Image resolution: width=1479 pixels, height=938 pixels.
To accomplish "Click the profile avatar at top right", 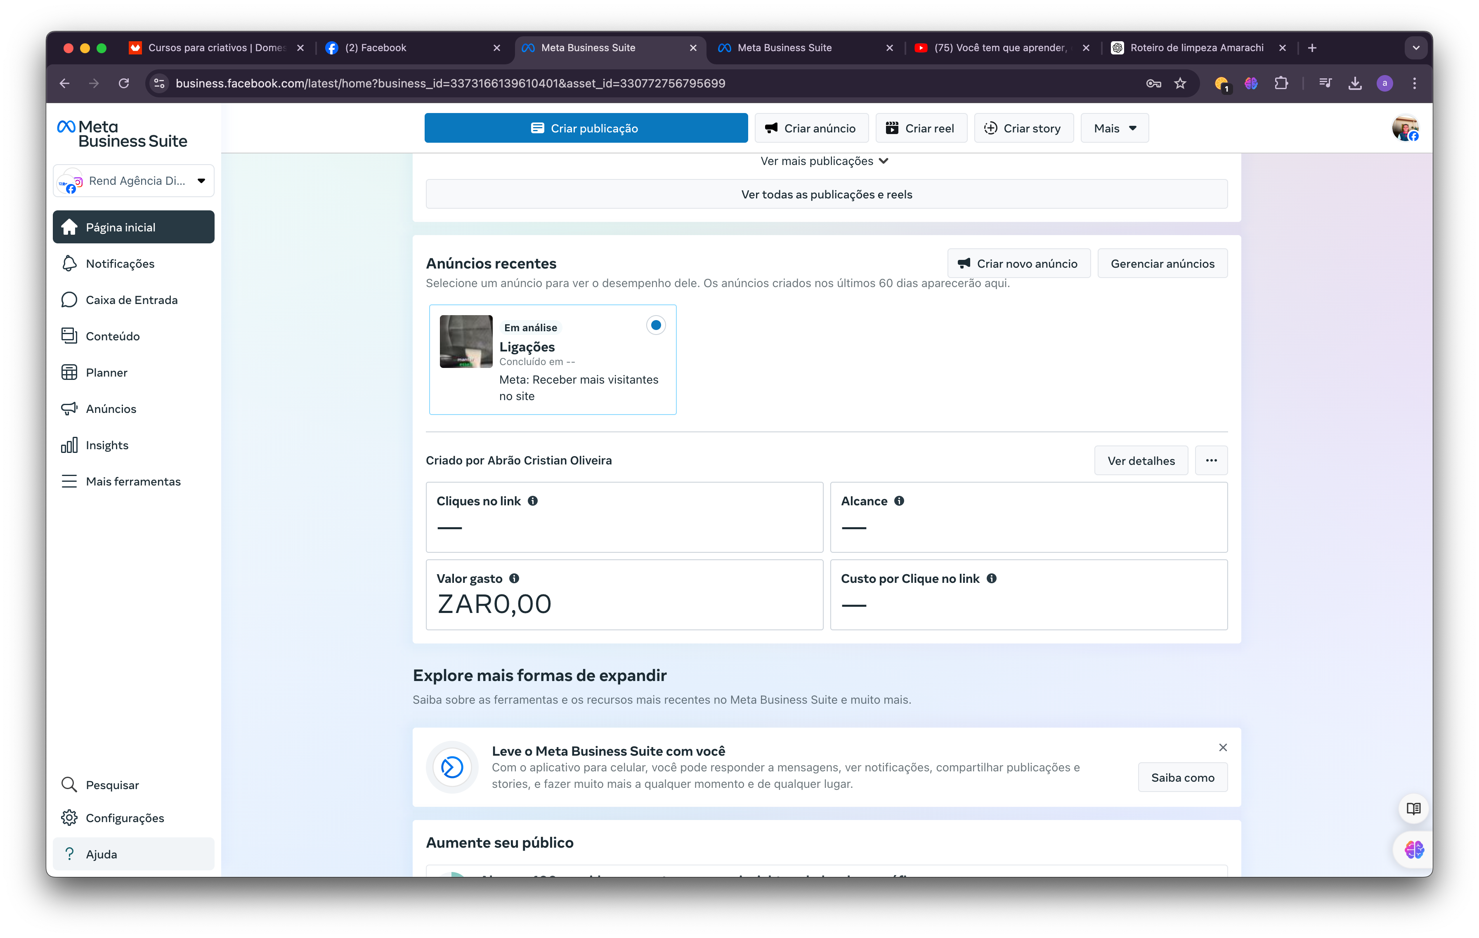I will pyautogui.click(x=1405, y=128).
